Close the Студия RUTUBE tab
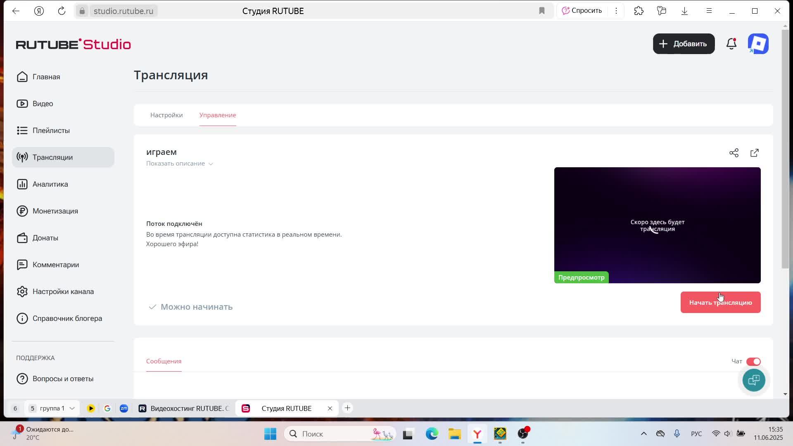The width and height of the screenshot is (793, 446). [x=330, y=408]
